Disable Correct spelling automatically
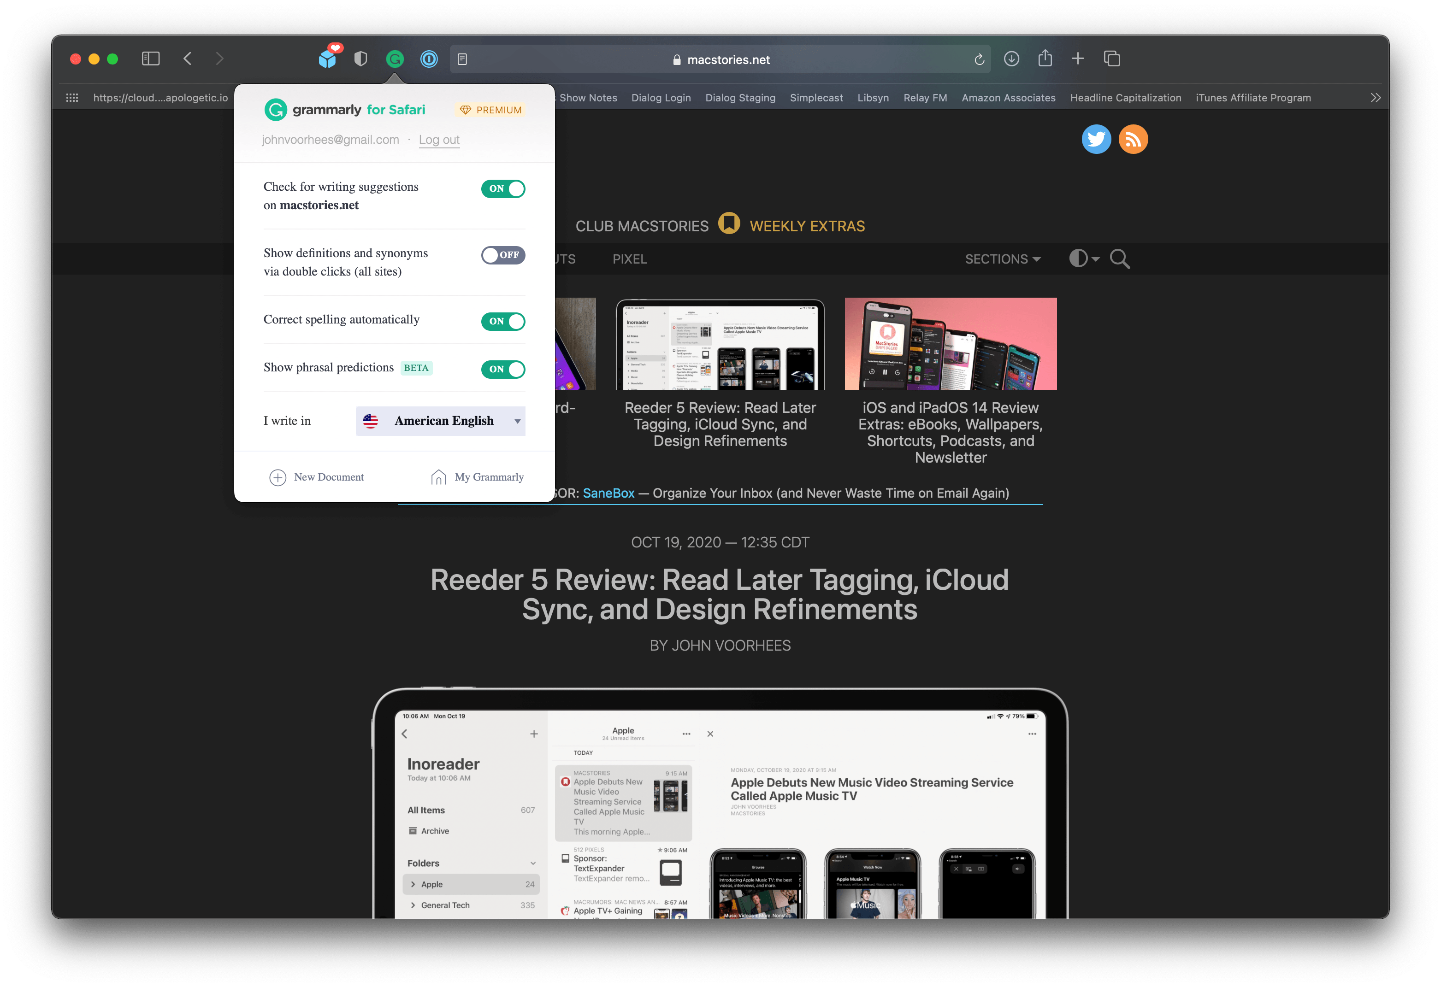 tap(503, 321)
